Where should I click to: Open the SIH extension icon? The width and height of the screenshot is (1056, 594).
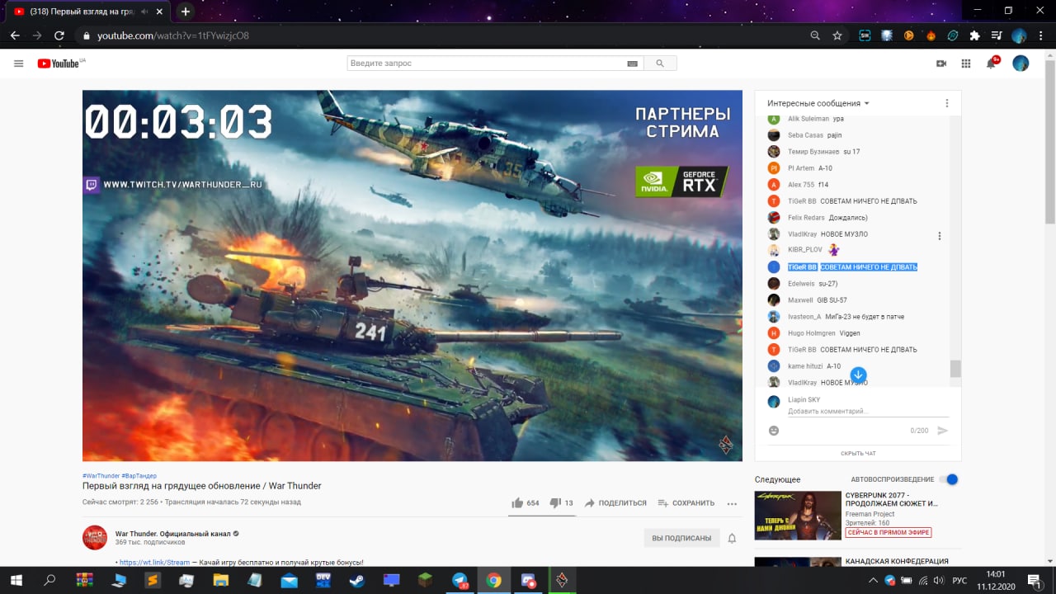pyautogui.click(x=865, y=35)
